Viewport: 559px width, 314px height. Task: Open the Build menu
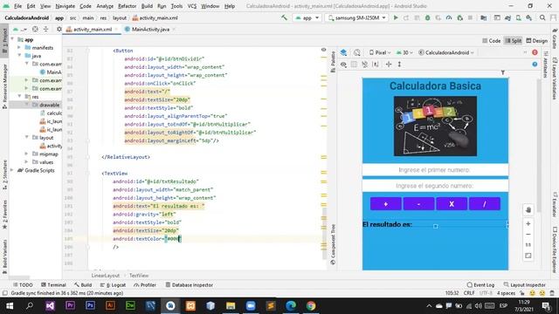click(x=147, y=6)
